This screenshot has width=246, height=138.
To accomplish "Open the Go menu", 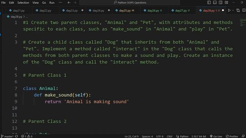I will click(44, 3).
